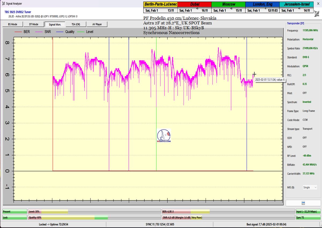This screenshot has width=322, height=228.
Task: Click the SNR 6,0 dB margin bar
Action: tap(228, 218)
